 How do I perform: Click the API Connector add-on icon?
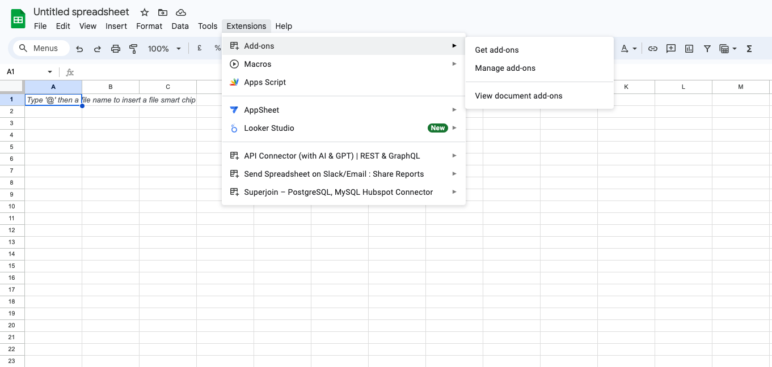[x=234, y=156]
